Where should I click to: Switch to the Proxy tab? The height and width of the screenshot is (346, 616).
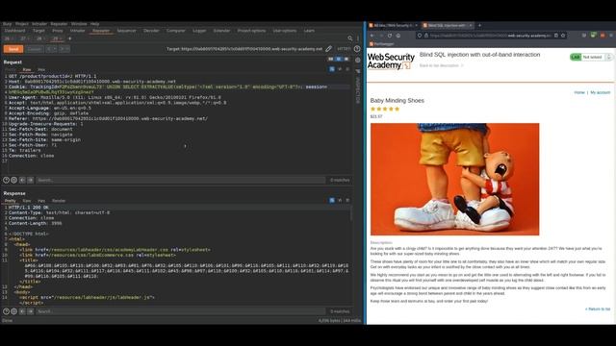click(58, 31)
